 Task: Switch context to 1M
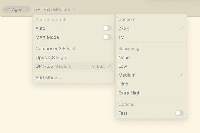click(x=151, y=37)
